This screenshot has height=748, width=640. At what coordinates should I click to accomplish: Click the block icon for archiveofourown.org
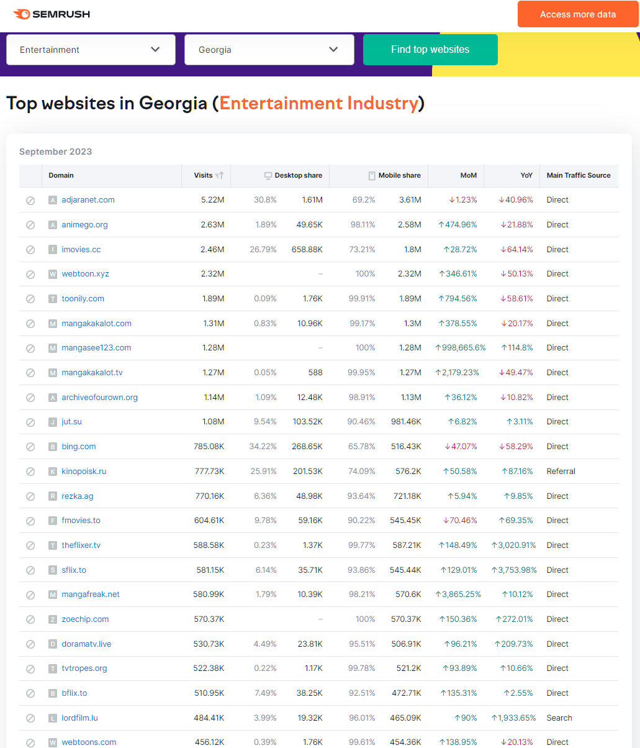[30, 398]
